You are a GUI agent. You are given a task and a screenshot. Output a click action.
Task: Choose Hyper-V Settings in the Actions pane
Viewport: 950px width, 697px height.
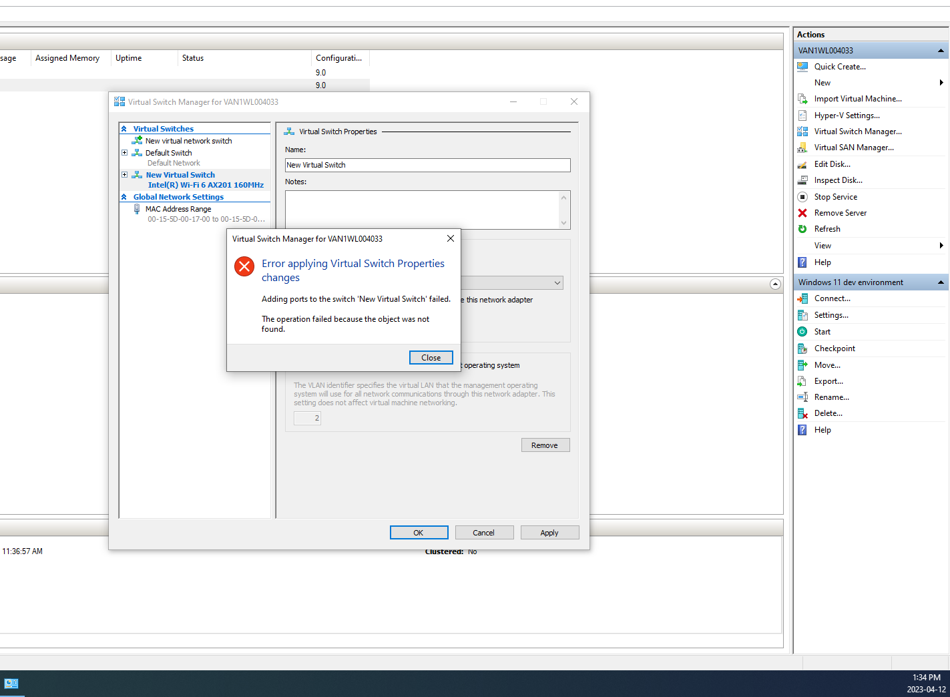(x=847, y=115)
